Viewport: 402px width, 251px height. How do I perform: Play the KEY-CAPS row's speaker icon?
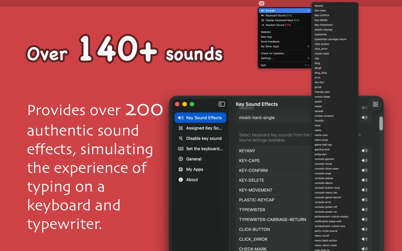pyautogui.click(x=365, y=160)
